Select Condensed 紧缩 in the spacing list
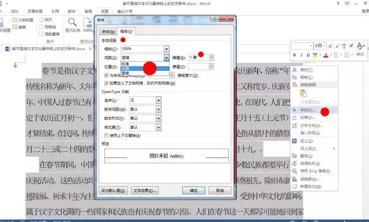The height and width of the screenshot is (222, 369). (145, 73)
